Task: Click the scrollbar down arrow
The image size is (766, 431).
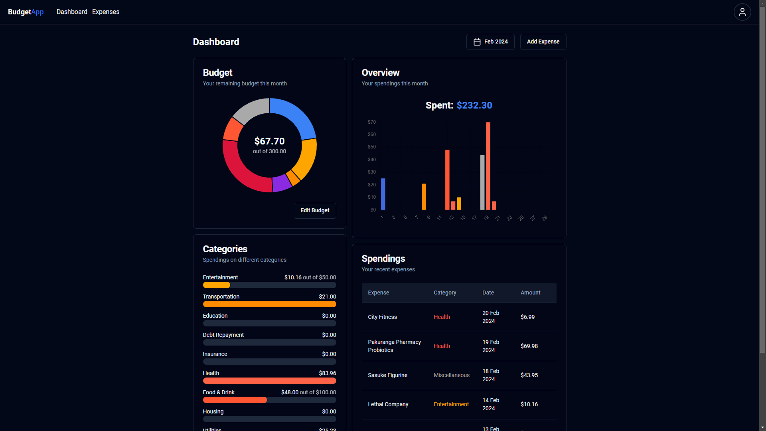Action: pos(762,427)
